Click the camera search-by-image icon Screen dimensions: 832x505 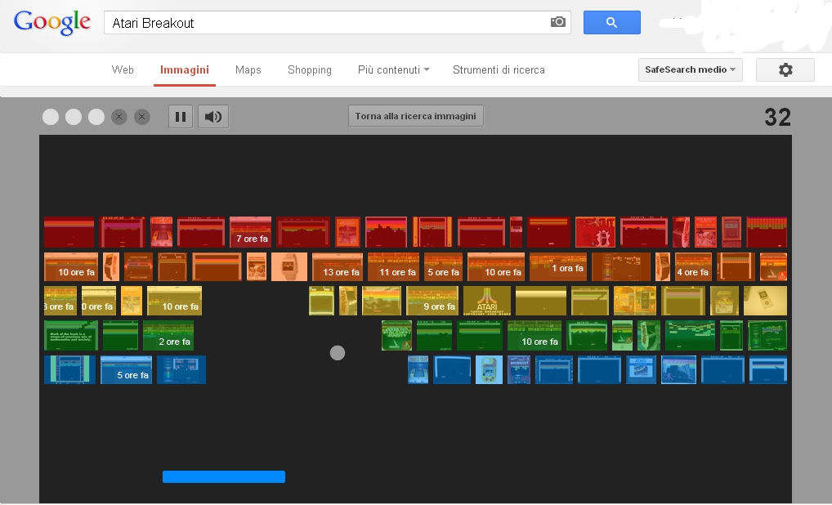557,22
